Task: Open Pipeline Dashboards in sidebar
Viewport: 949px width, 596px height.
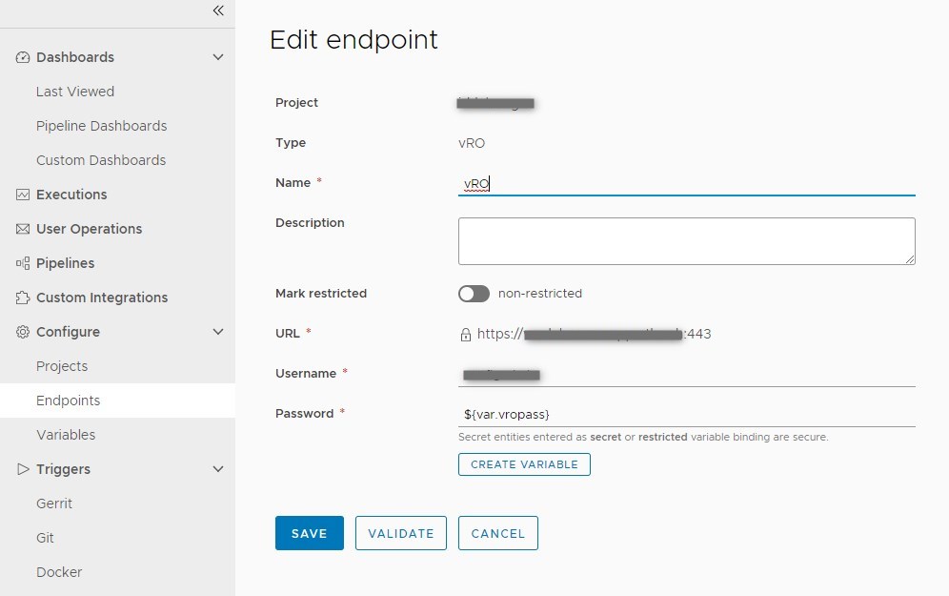Action: (101, 126)
